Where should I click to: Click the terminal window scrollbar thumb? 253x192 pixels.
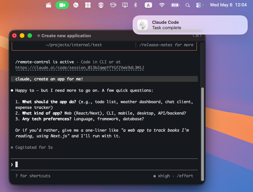click(202, 134)
